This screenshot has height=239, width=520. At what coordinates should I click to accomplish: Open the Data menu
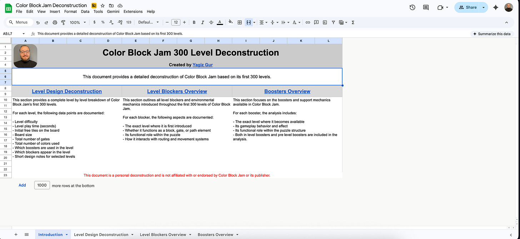[85, 11]
